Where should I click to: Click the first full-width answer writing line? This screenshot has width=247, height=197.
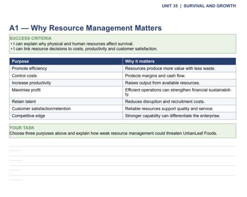tap(123, 146)
